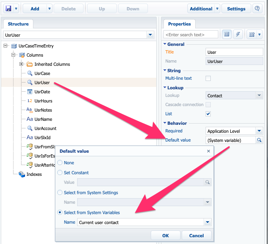Uncheck the List checkbox
Viewport: 268px width, 244px height.
[x=208, y=114]
